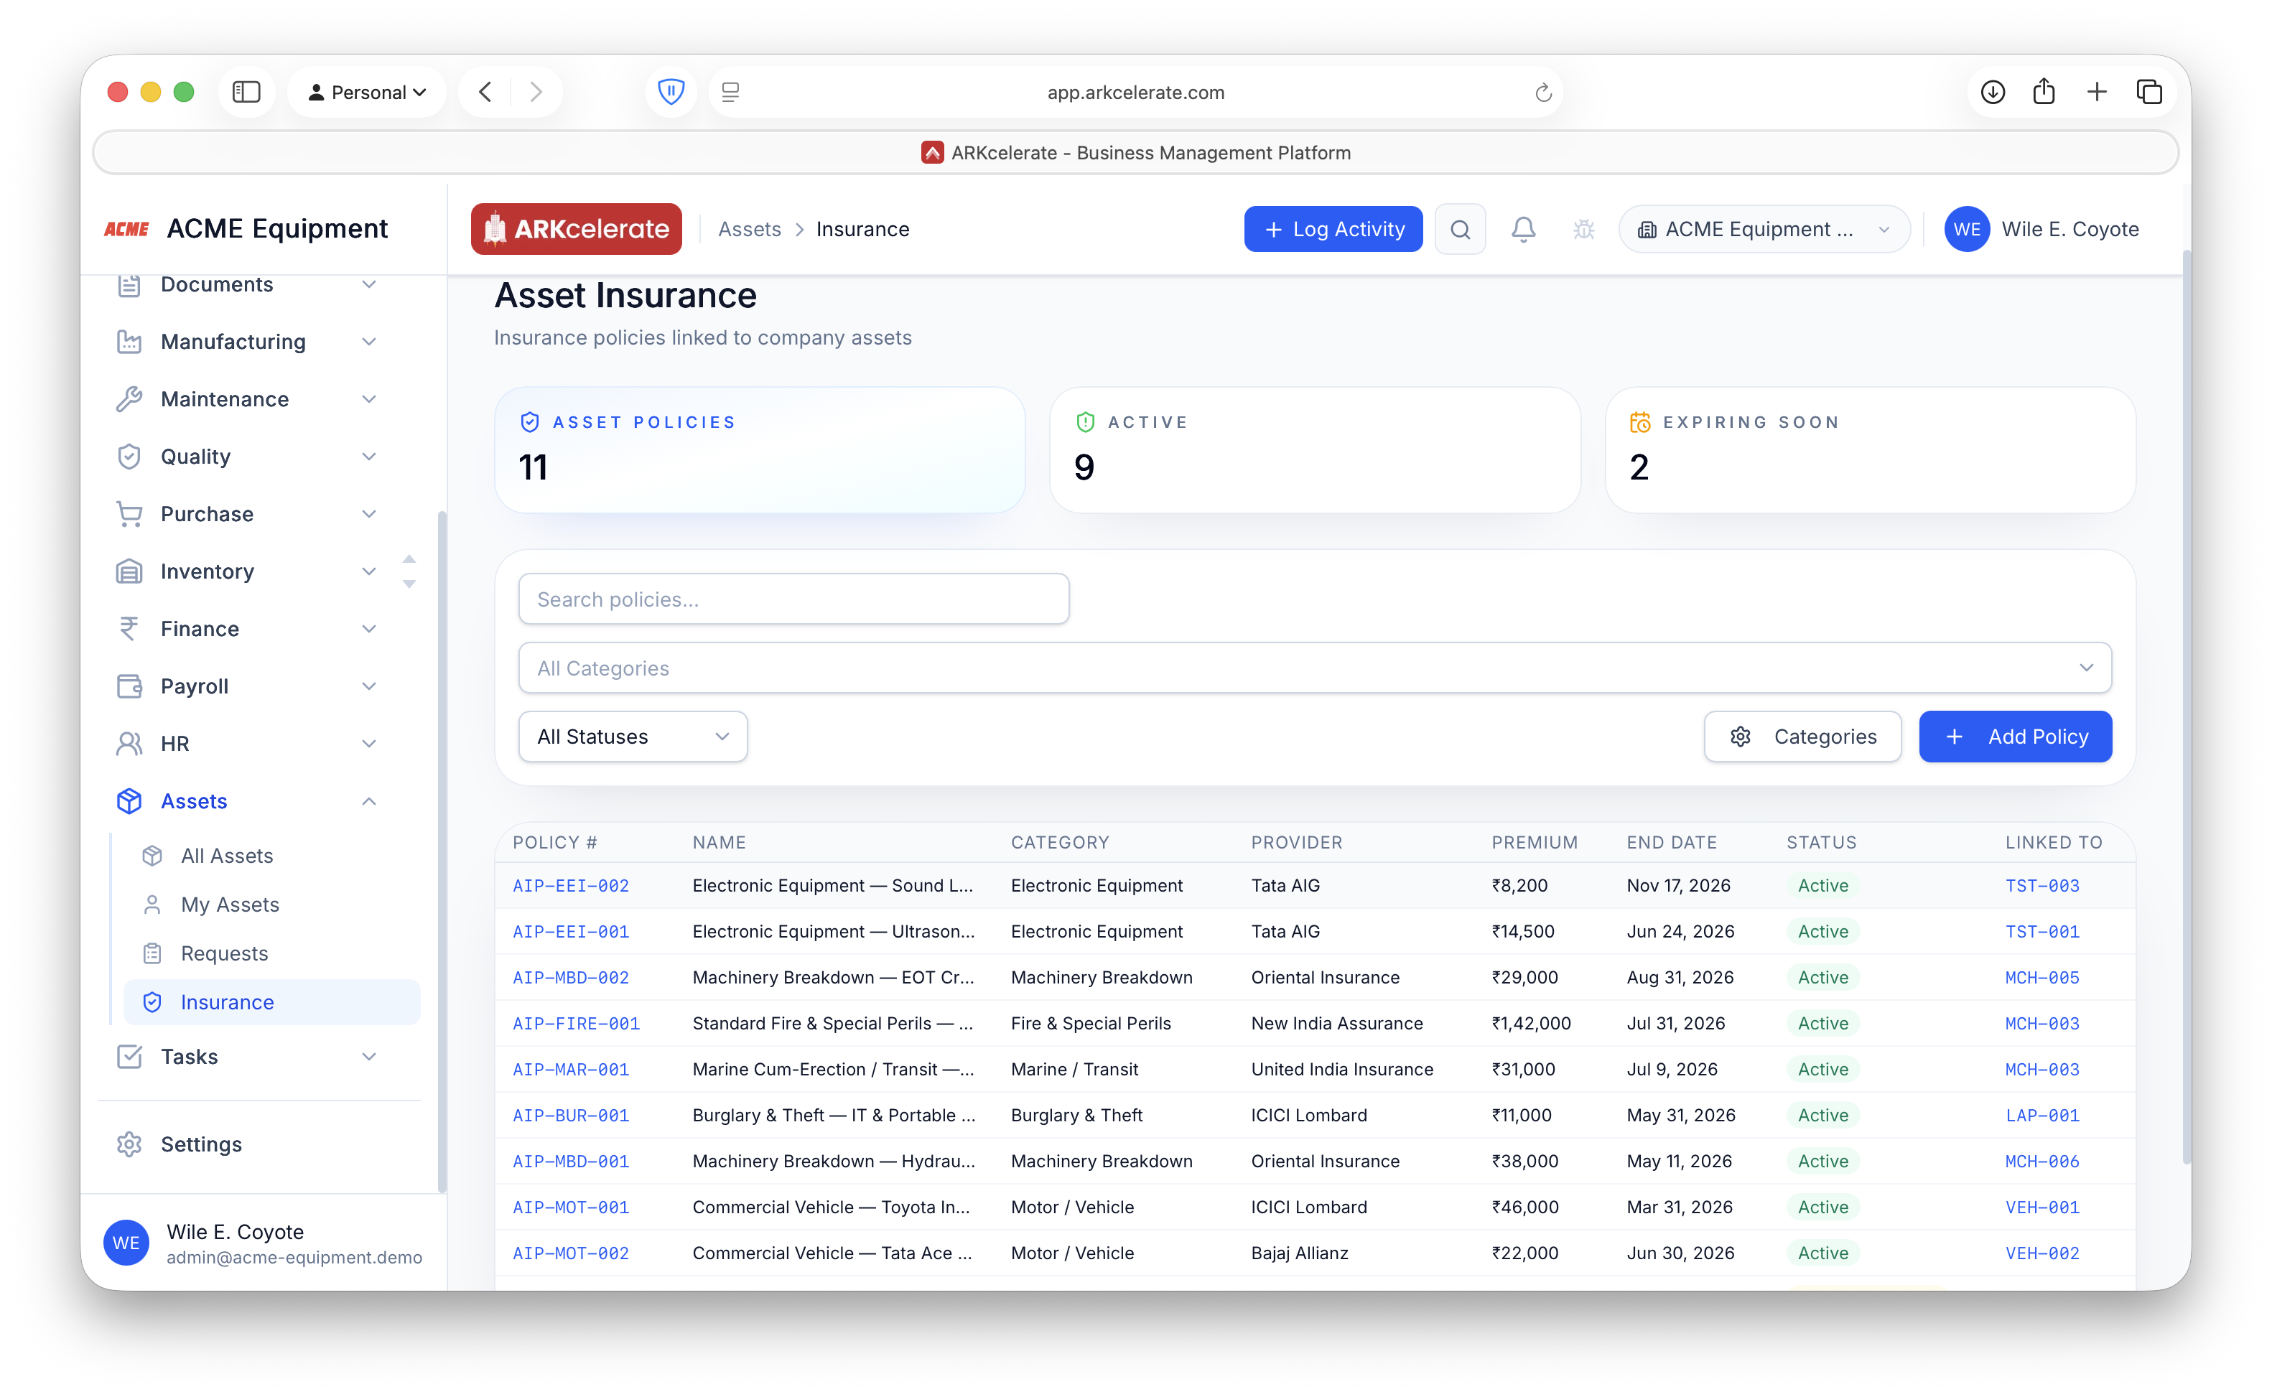This screenshot has height=1397, width=2272.
Task: Go back with the browser back arrow
Action: pyautogui.click(x=485, y=91)
